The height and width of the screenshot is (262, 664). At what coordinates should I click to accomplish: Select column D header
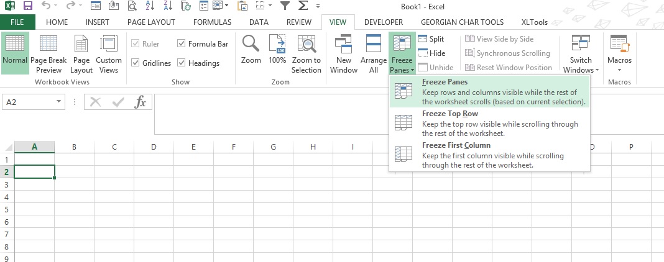[154, 147]
